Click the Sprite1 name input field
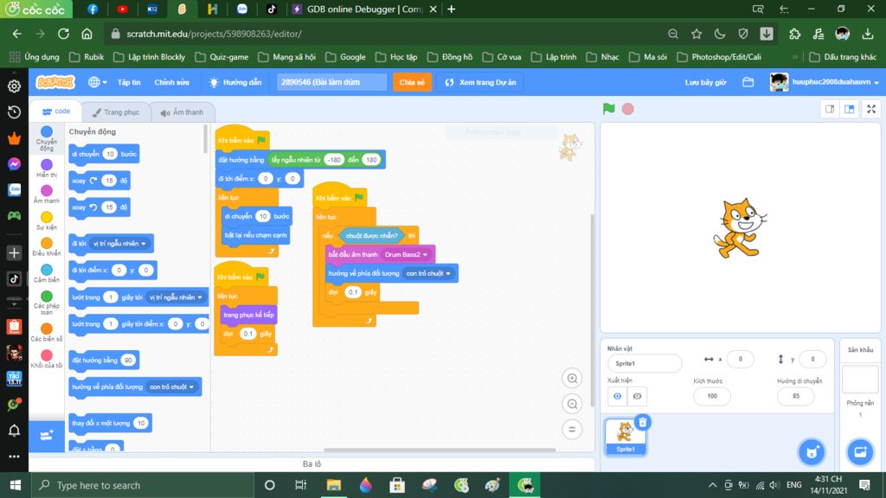The image size is (886, 498). [644, 363]
